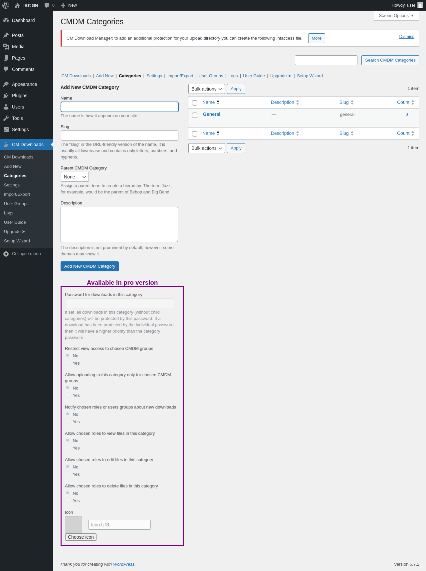Viewport: 426px width, 571px height.
Task: Select Yes for Allow uploading to chosen groups
Action: click(x=68, y=395)
